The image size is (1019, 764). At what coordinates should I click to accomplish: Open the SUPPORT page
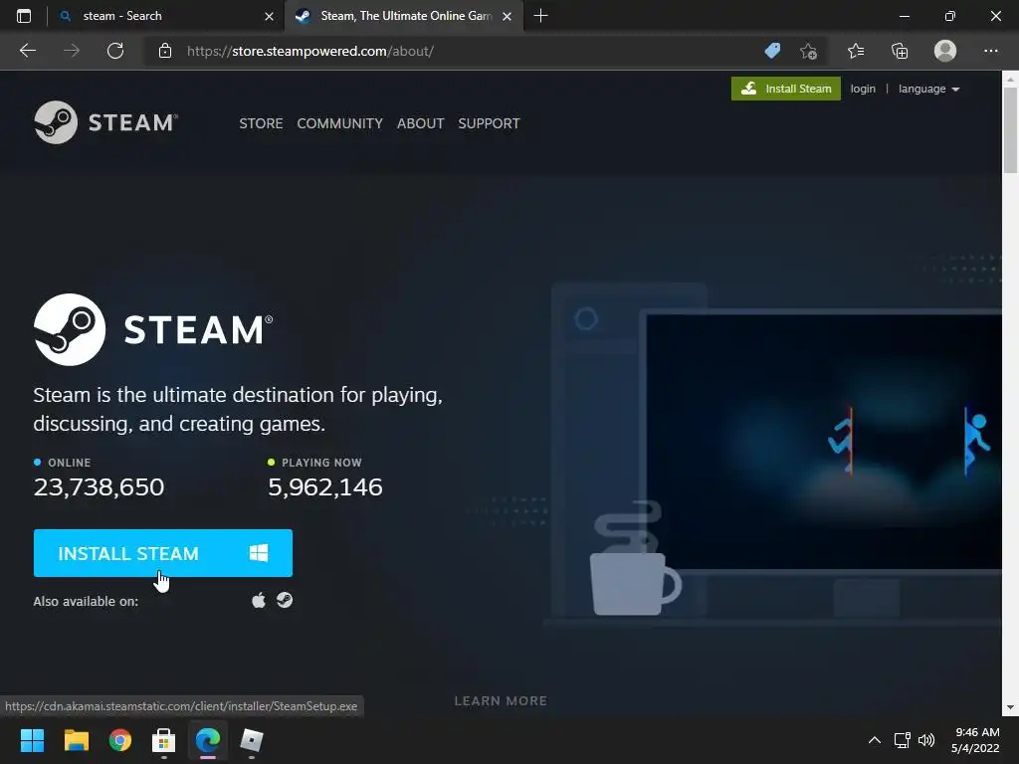tap(489, 123)
